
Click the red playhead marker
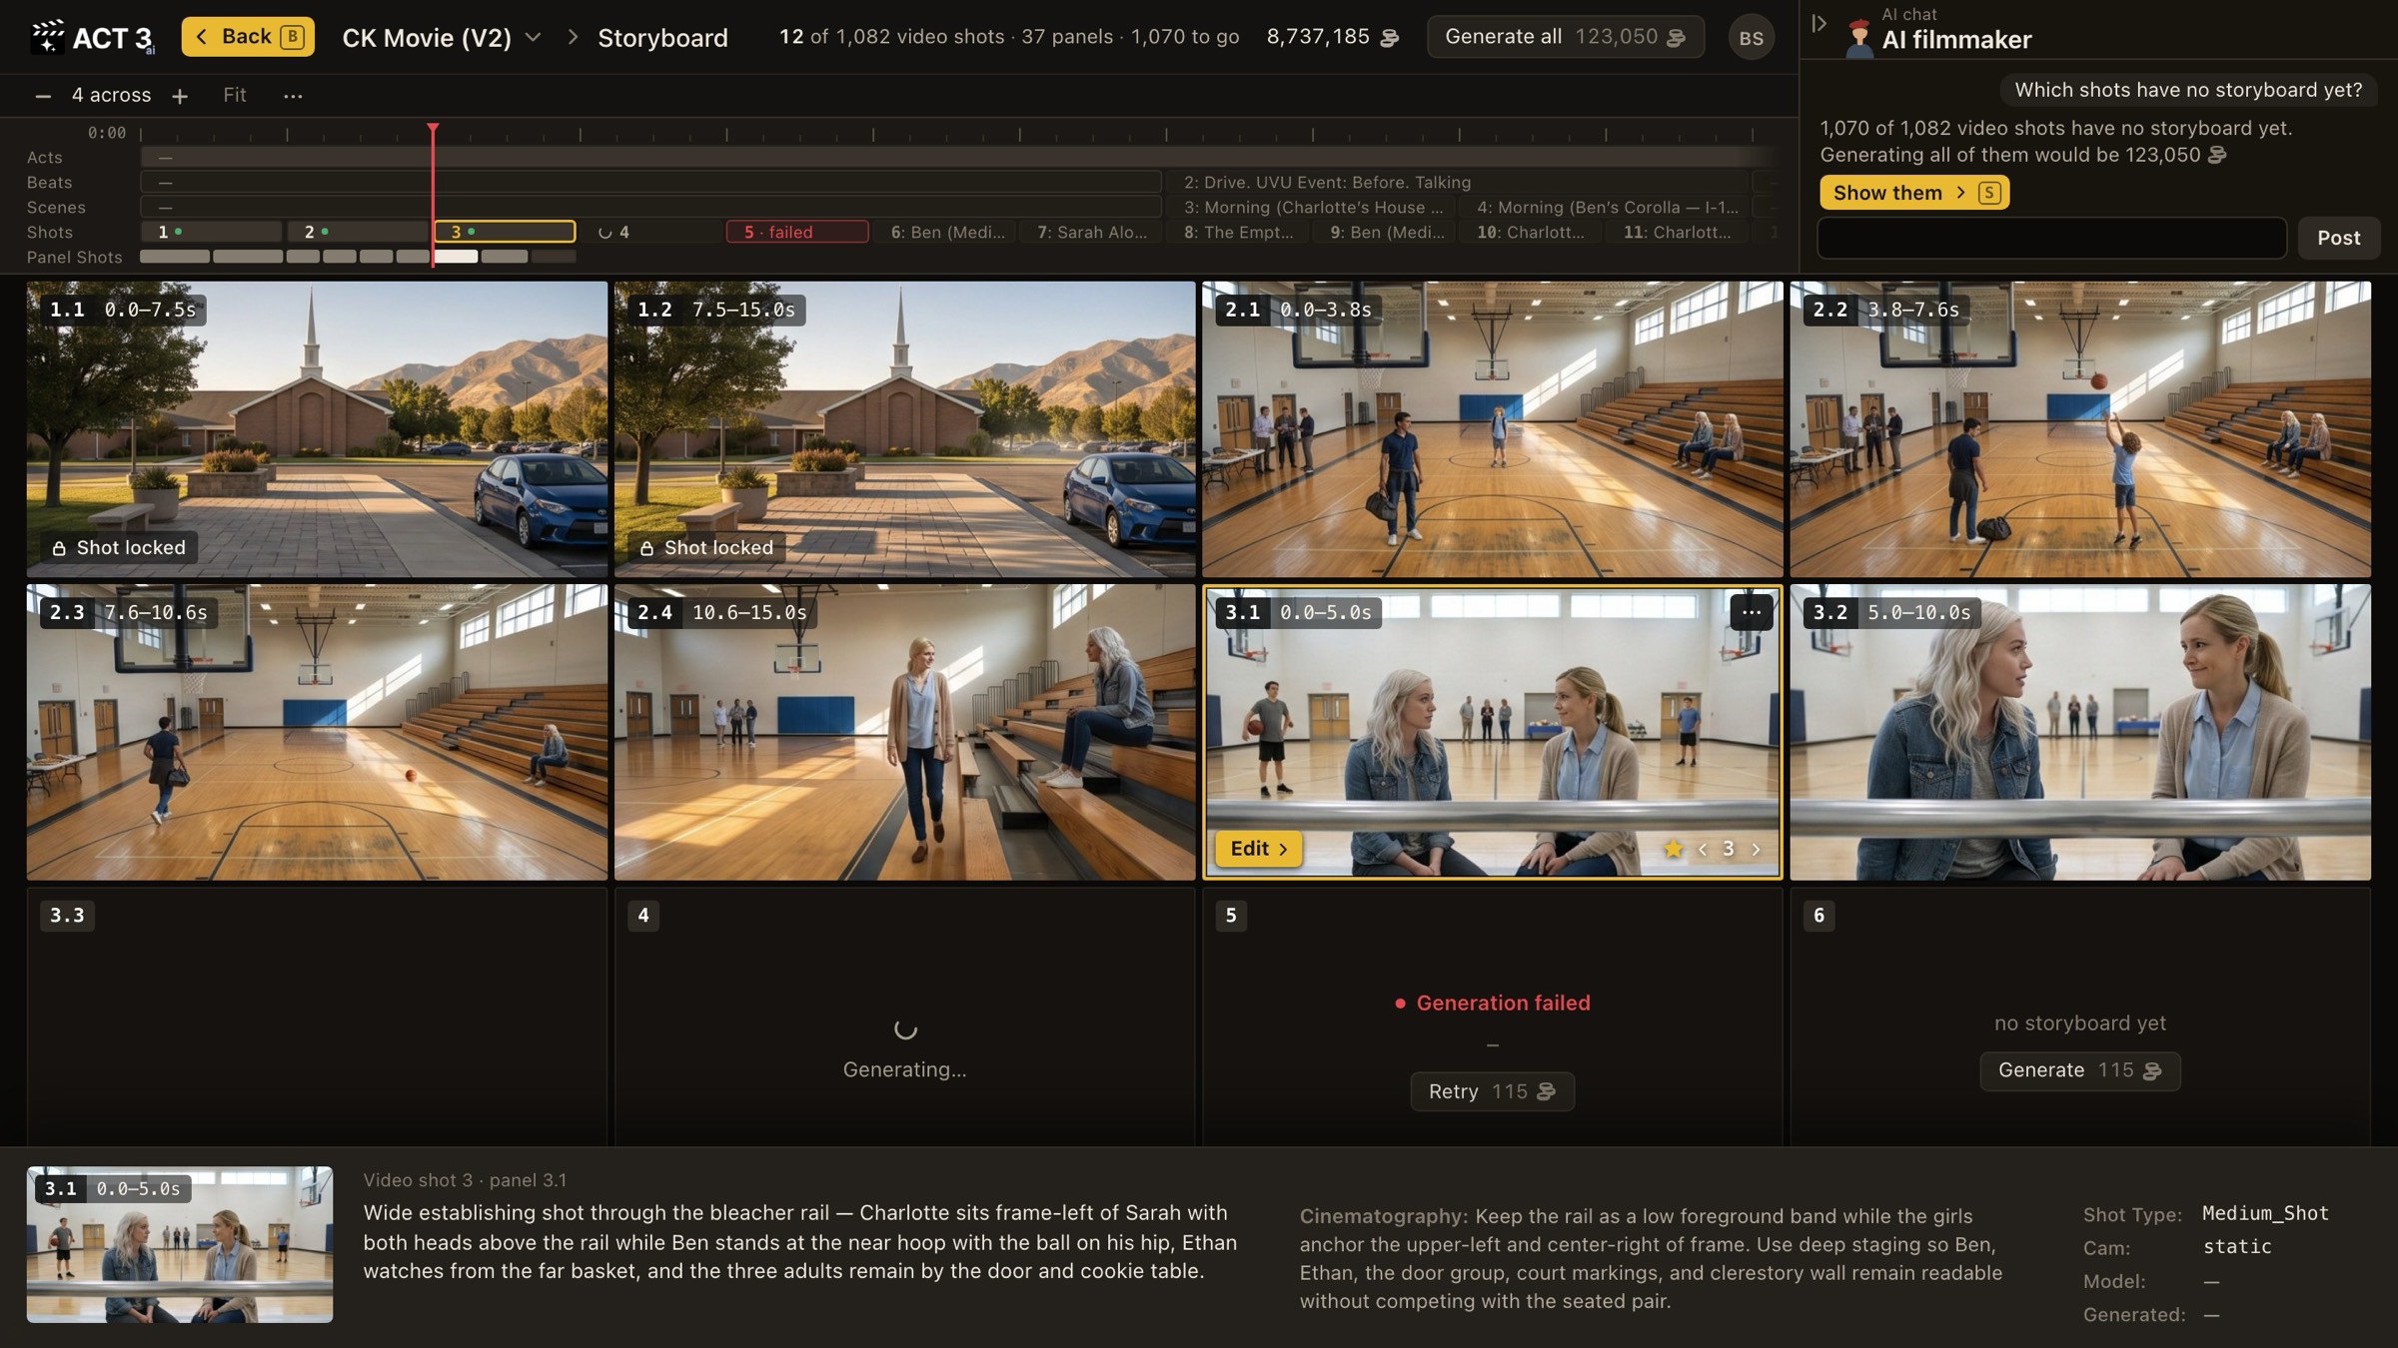[x=433, y=130]
